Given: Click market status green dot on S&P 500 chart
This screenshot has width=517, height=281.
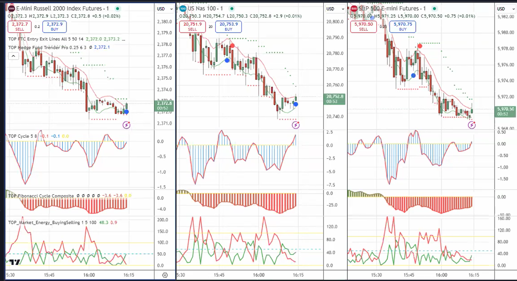Looking at the screenshot, I should pos(434,9).
